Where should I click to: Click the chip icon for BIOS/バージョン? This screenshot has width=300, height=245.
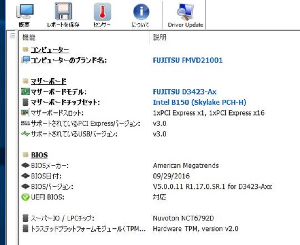25,186
